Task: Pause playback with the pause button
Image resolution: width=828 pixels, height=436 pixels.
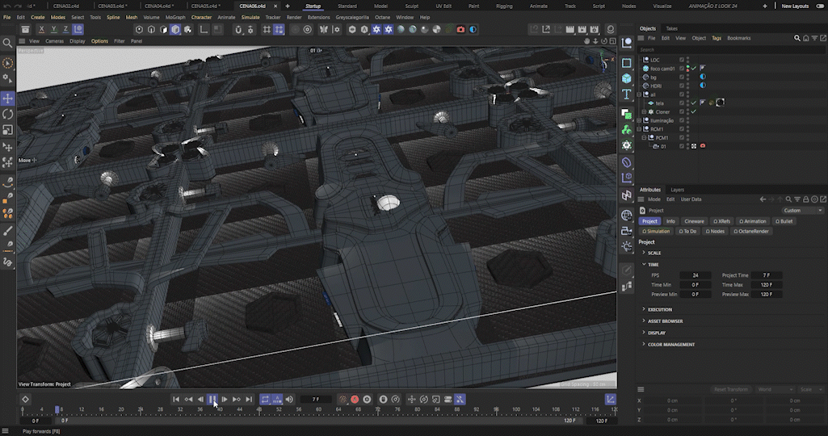Action: click(x=212, y=399)
